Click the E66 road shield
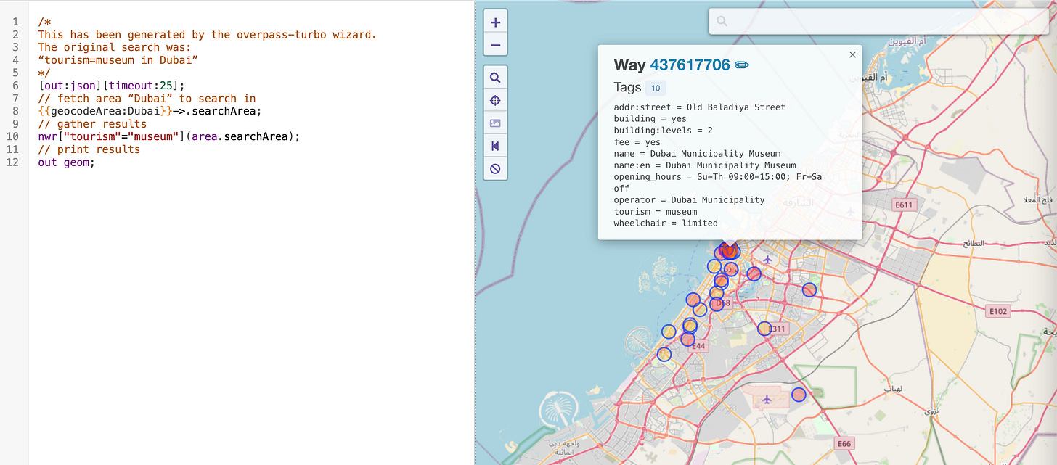This screenshot has width=1057, height=465. (844, 444)
